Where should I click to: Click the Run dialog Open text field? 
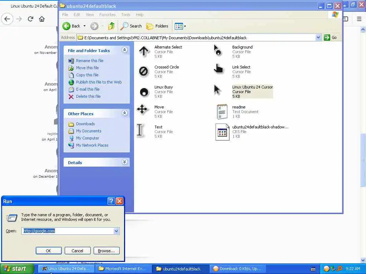[x=68, y=231]
